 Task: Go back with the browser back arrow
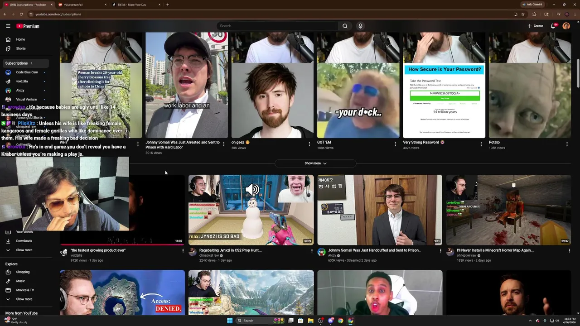pos(5,14)
